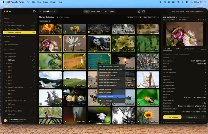The height and width of the screenshot is (134, 208).
Task: Click the search magnifier icon
Action: click(170, 11)
